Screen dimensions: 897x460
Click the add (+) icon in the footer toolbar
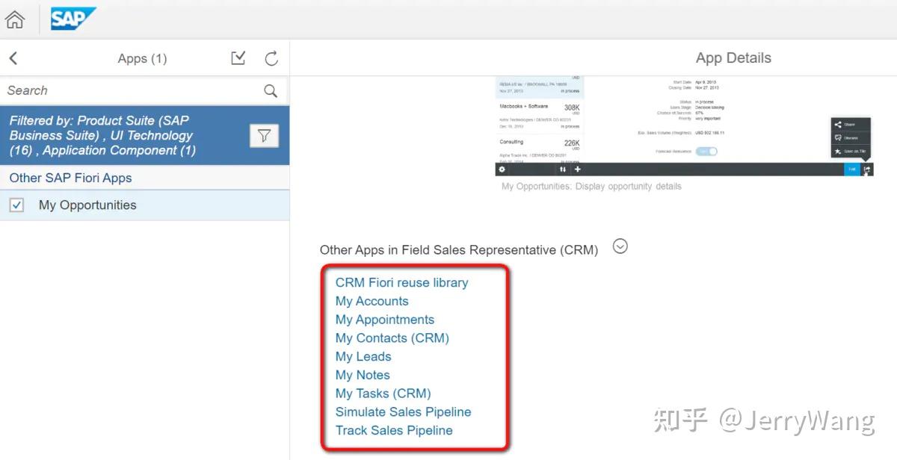point(578,170)
